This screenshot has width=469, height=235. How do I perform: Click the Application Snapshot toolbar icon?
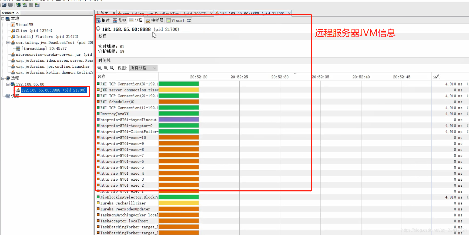pyautogui.click(x=37, y=5)
